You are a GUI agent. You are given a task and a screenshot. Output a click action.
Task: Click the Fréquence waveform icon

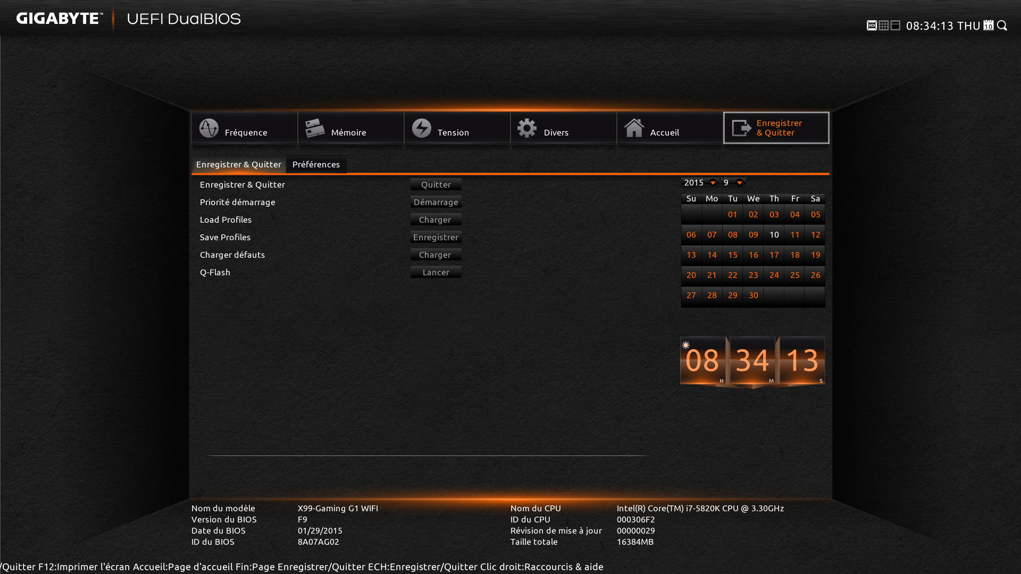(208, 128)
